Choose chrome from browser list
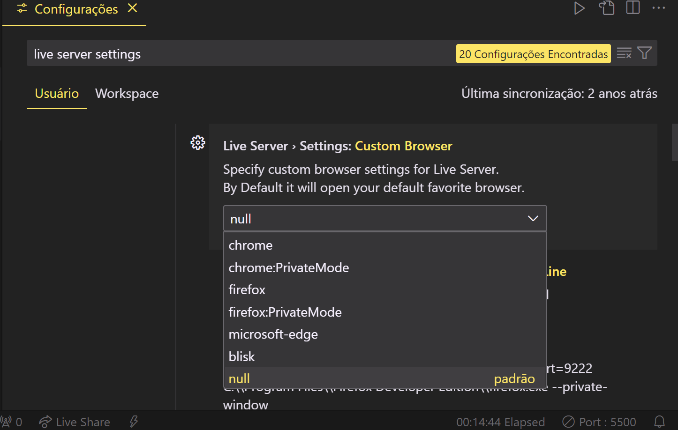678x430 pixels. point(385,245)
